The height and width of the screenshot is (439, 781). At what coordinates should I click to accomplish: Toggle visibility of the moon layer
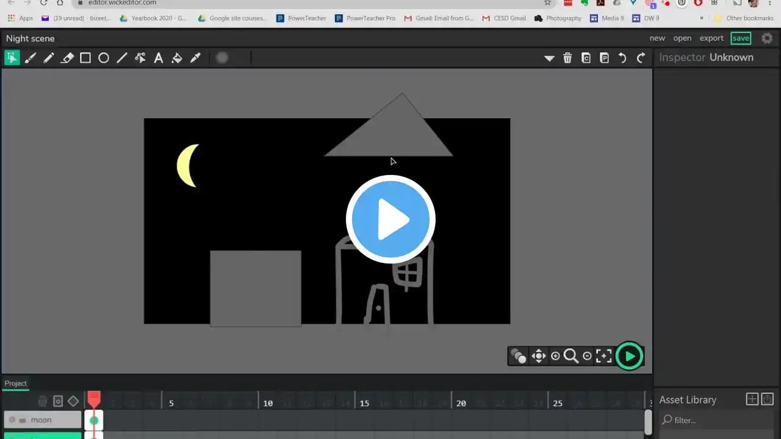tap(12, 420)
